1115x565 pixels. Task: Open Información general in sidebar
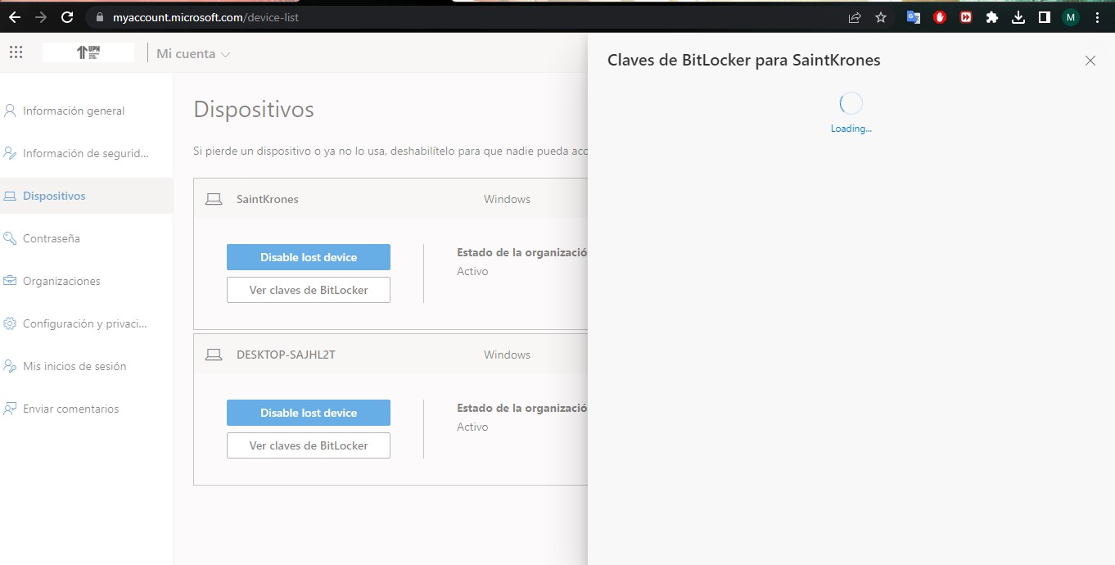86,111
